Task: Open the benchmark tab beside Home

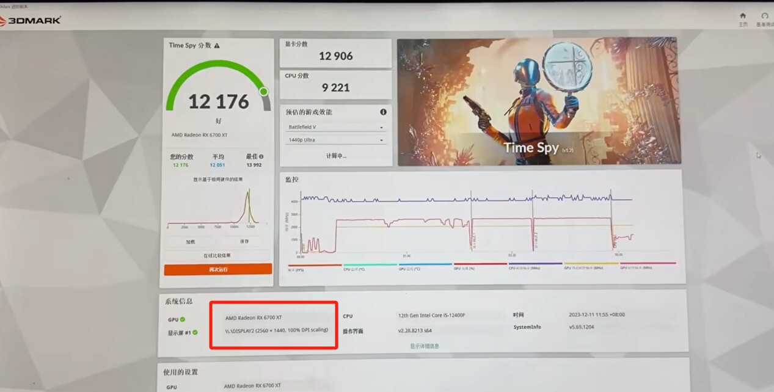Action: coord(765,19)
